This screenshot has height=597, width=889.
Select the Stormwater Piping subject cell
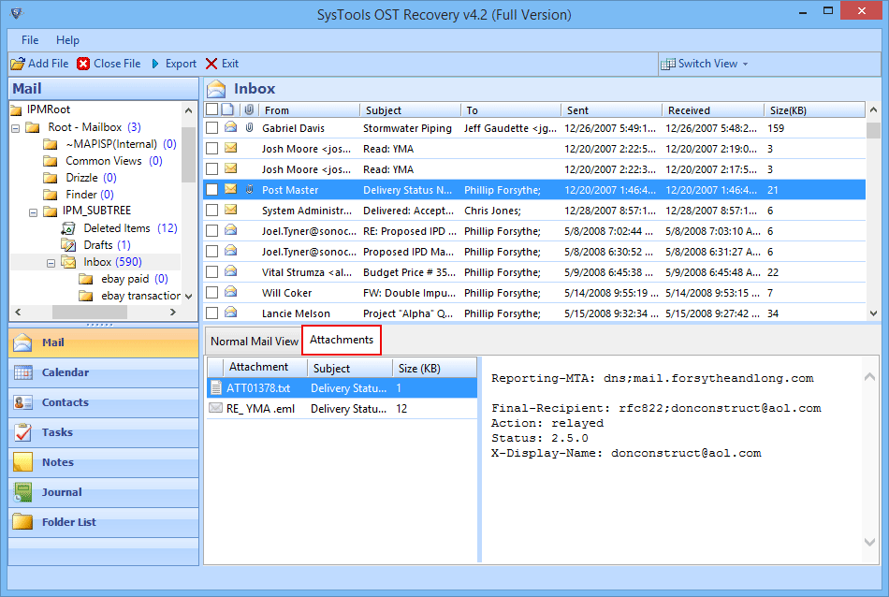408,128
